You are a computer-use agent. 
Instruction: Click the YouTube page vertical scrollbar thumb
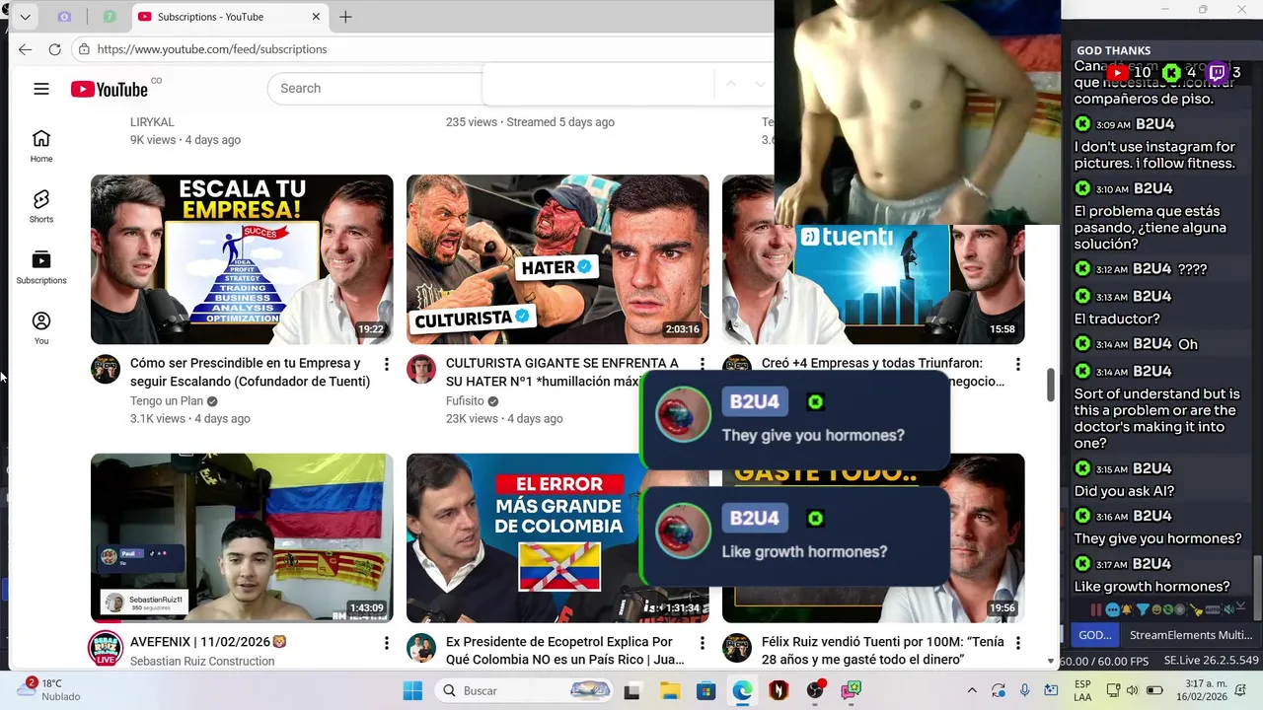1050,385
